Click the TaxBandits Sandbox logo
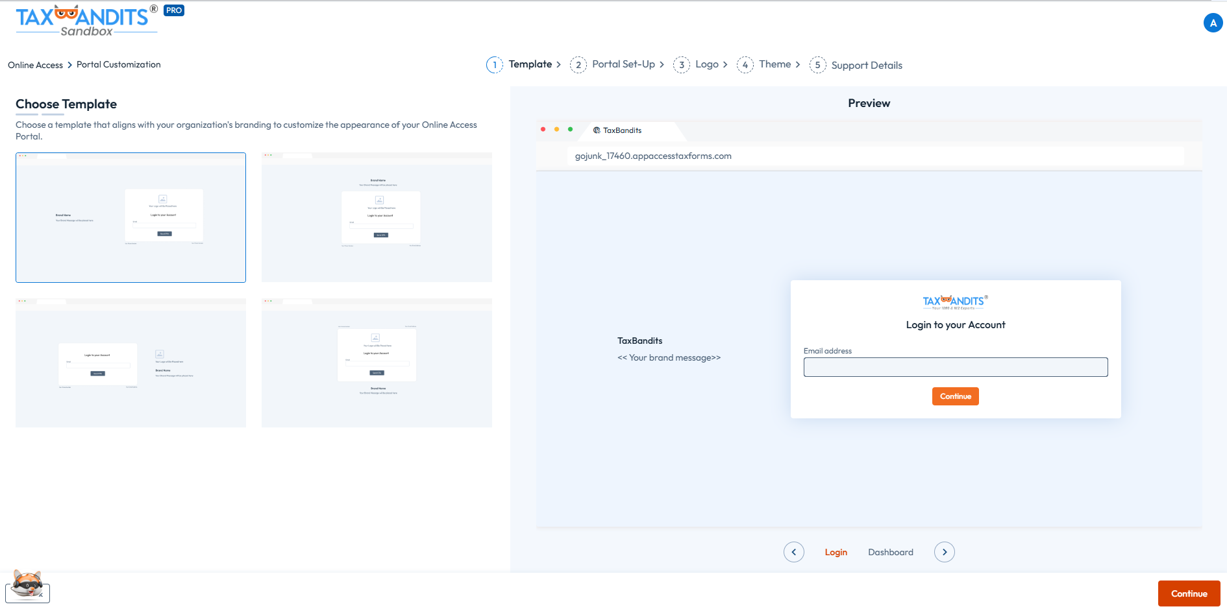Image resolution: width=1227 pixels, height=611 pixels. click(x=86, y=20)
